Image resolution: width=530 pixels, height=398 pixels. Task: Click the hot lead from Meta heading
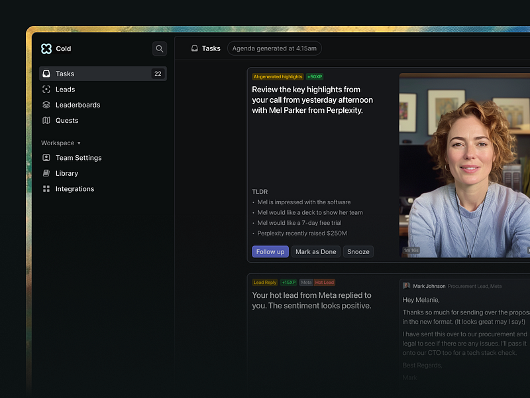pos(311,300)
